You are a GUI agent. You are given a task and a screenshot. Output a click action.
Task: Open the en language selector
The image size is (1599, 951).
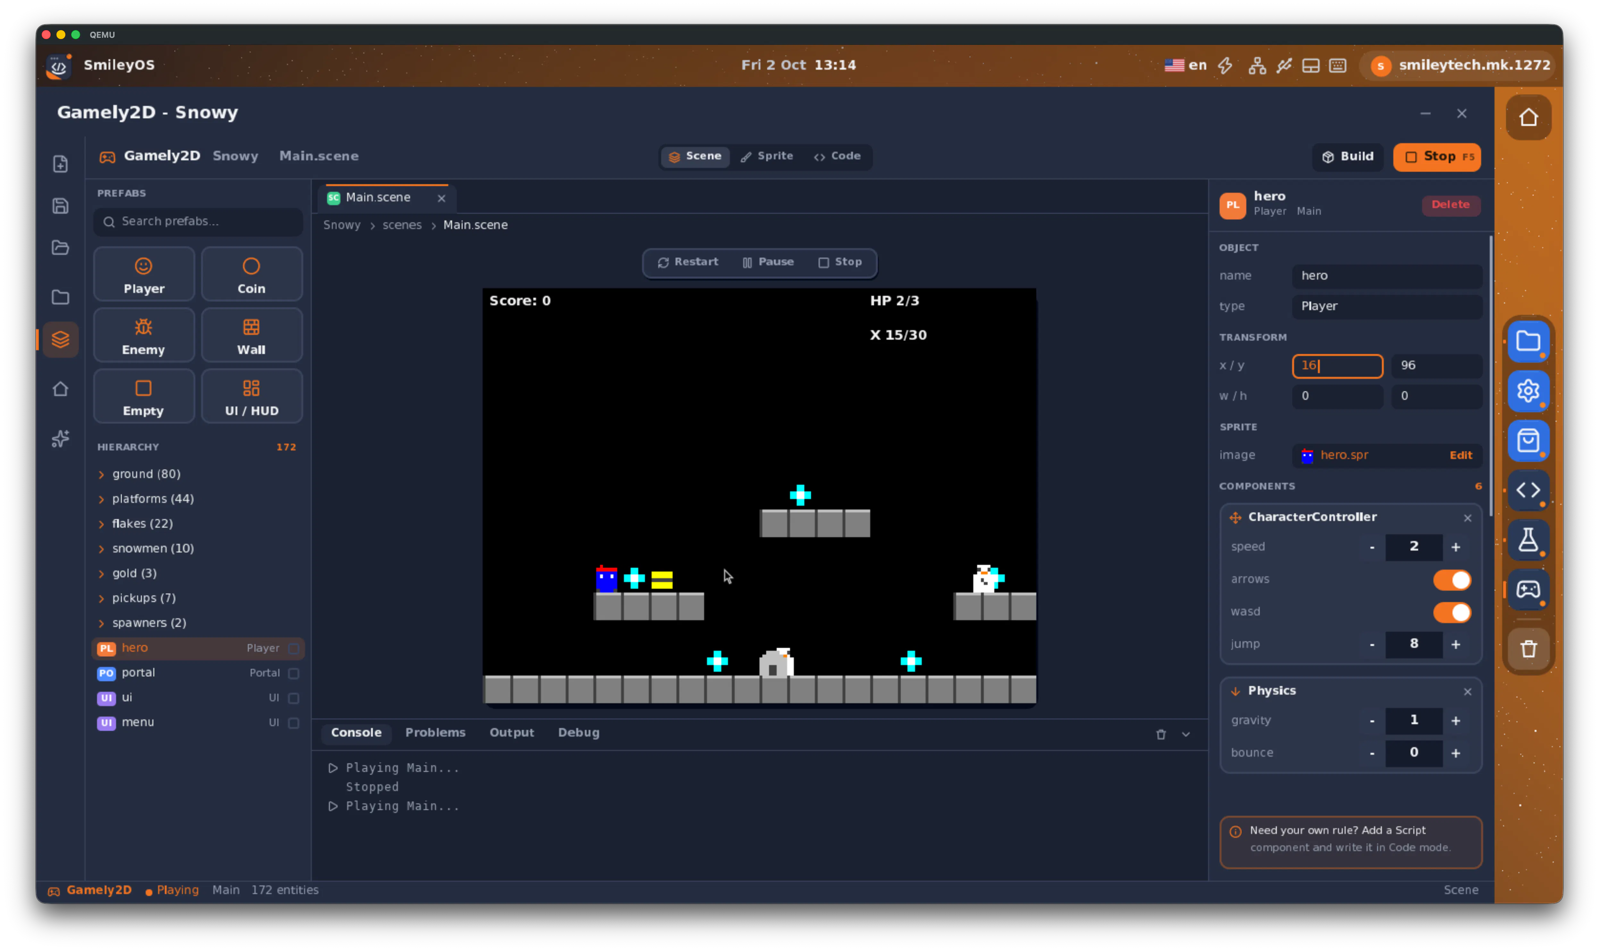1185,65
